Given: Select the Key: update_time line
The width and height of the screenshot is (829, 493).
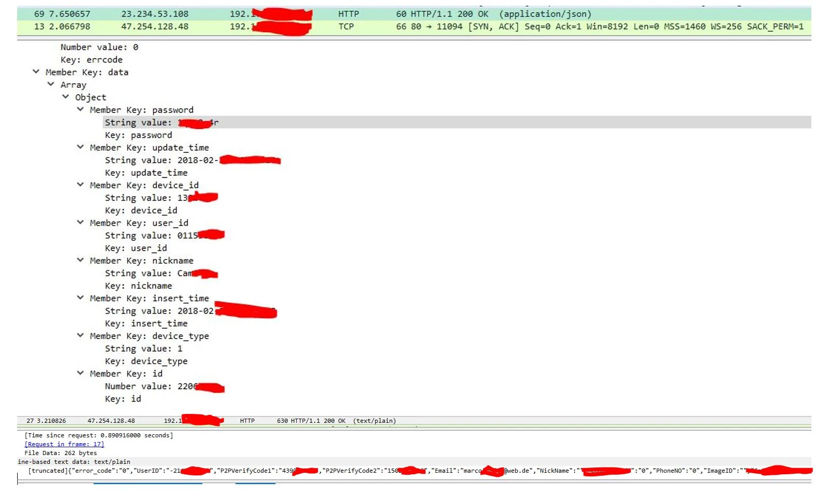Looking at the screenshot, I should pyautogui.click(x=146, y=173).
